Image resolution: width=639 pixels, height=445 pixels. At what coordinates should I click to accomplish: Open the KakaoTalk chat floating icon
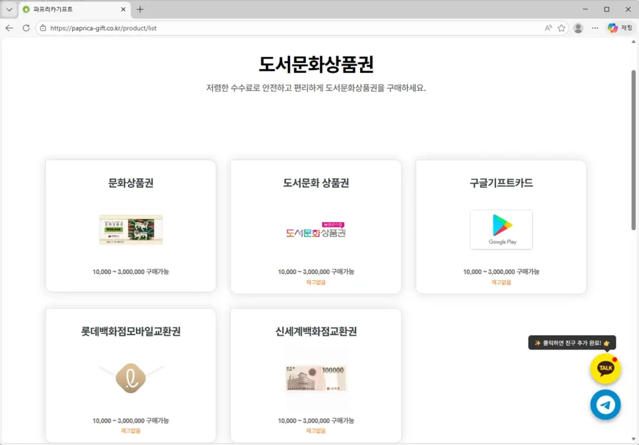click(x=605, y=369)
